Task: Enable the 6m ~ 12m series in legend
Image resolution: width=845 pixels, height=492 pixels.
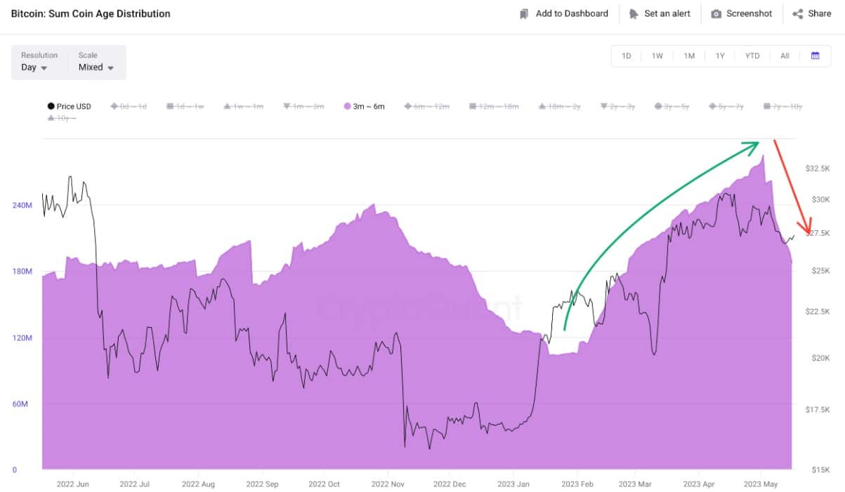Action: click(x=426, y=107)
